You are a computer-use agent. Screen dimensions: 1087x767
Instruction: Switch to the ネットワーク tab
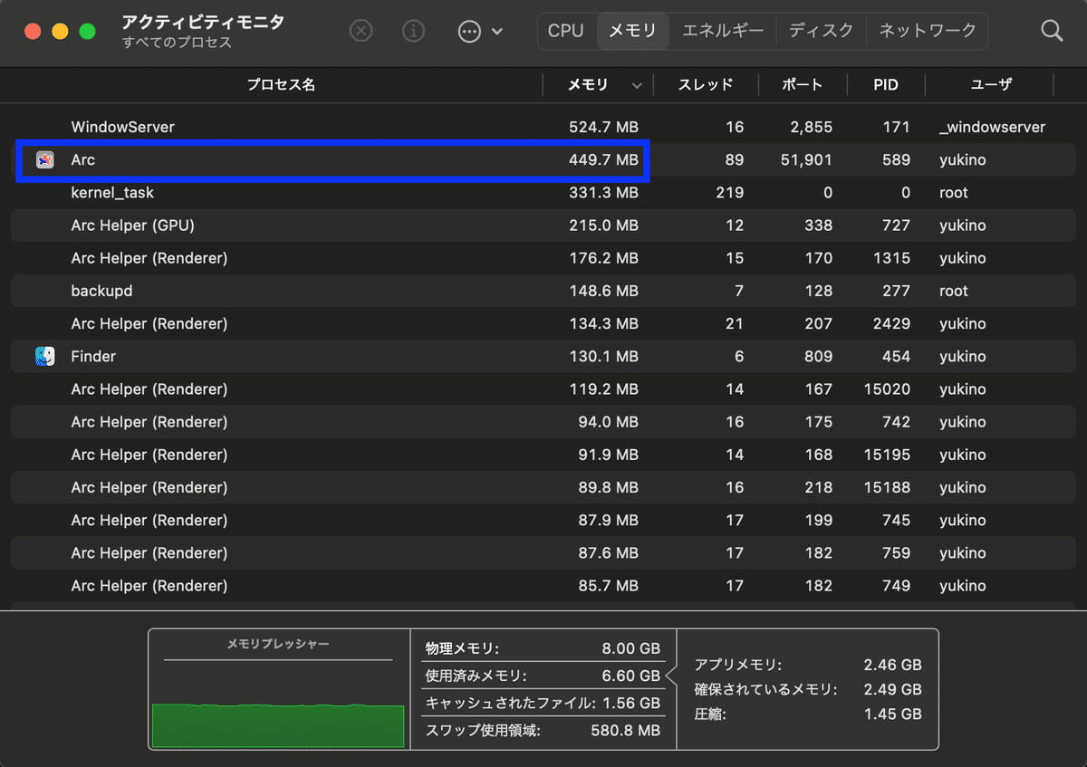pyautogui.click(x=928, y=31)
